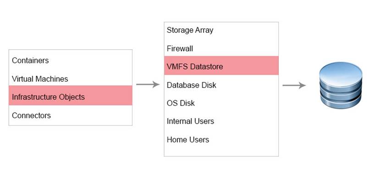385x177 pixels.
Task: Select the highlighted VMFS Datastore row
Action: tap(221, 66)
